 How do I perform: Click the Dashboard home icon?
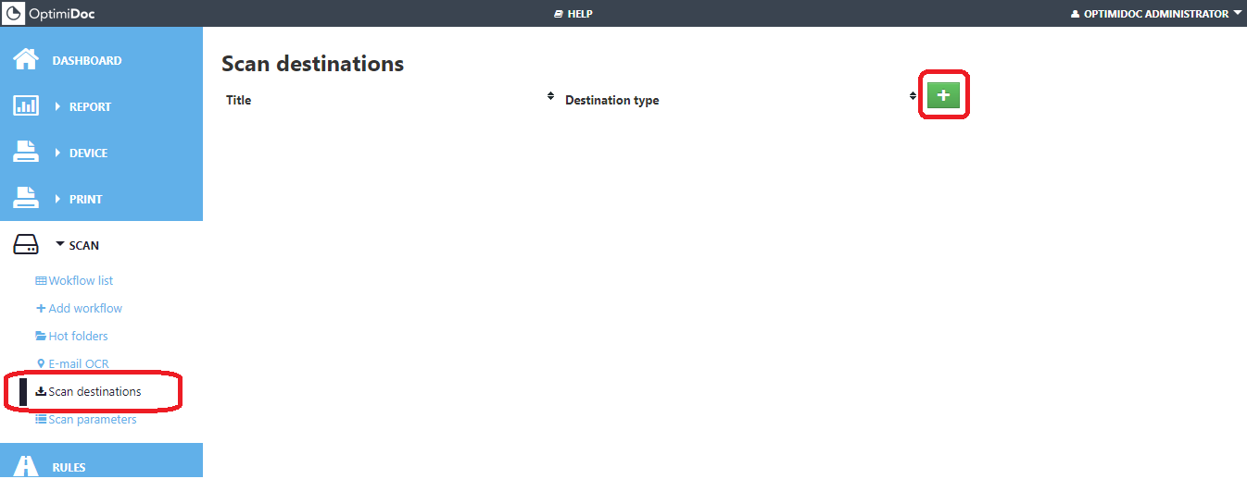click(x=26, y=60)
